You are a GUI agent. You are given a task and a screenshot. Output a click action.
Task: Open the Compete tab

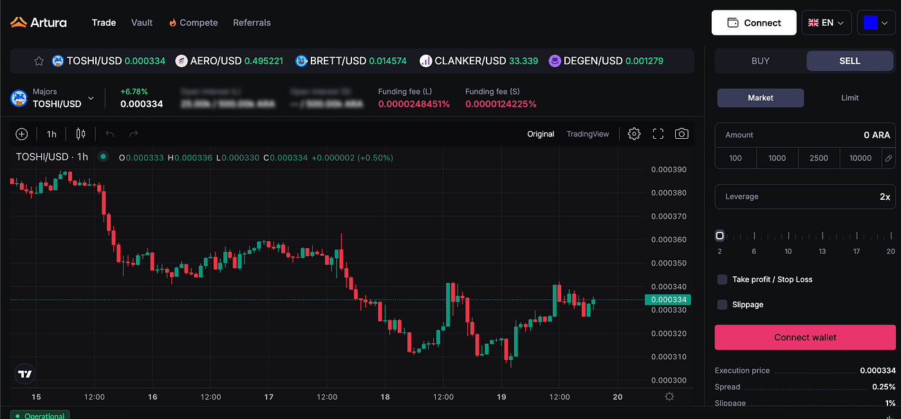click(x=193, y=22)
